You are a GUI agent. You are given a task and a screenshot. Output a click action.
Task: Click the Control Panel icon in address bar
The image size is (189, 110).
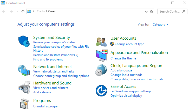point(29,11)
